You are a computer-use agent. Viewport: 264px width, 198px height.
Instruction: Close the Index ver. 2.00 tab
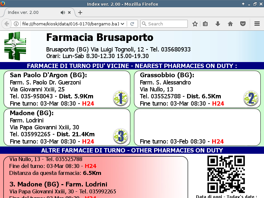pos(69,13)
